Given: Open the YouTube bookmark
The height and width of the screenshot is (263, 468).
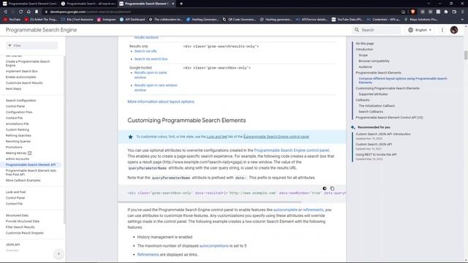Looking at the screenshot, I should 12,20.
